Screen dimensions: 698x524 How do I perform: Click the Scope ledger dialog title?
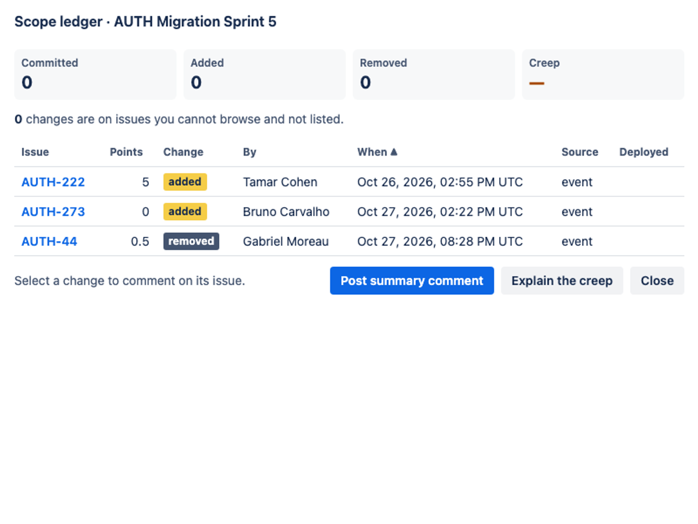[145, 22]
